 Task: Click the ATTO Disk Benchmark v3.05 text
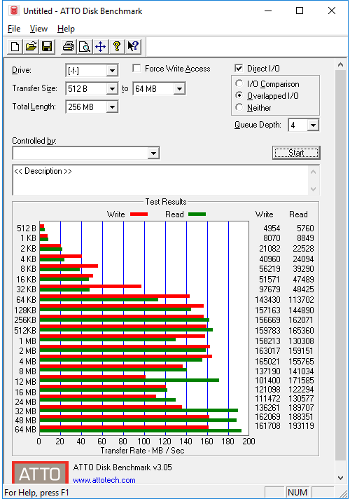122,467
